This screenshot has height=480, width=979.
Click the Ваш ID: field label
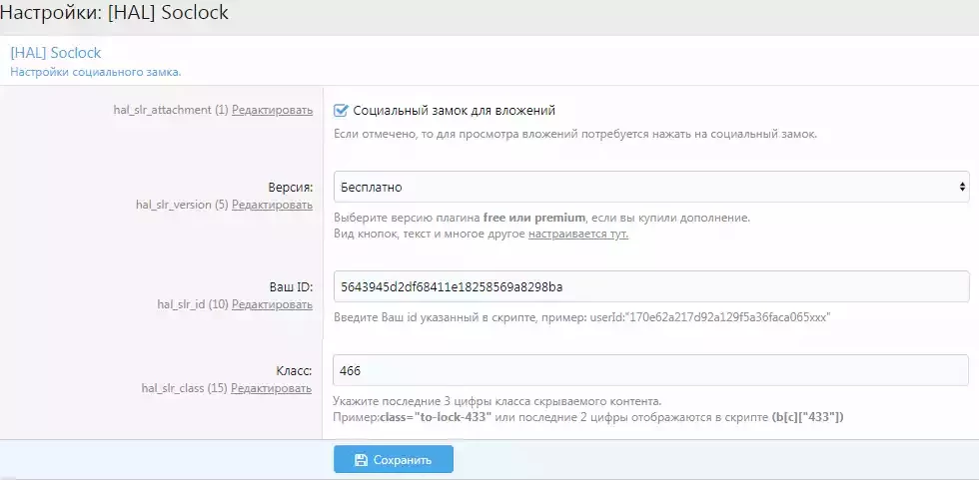(x=288, y=286)
